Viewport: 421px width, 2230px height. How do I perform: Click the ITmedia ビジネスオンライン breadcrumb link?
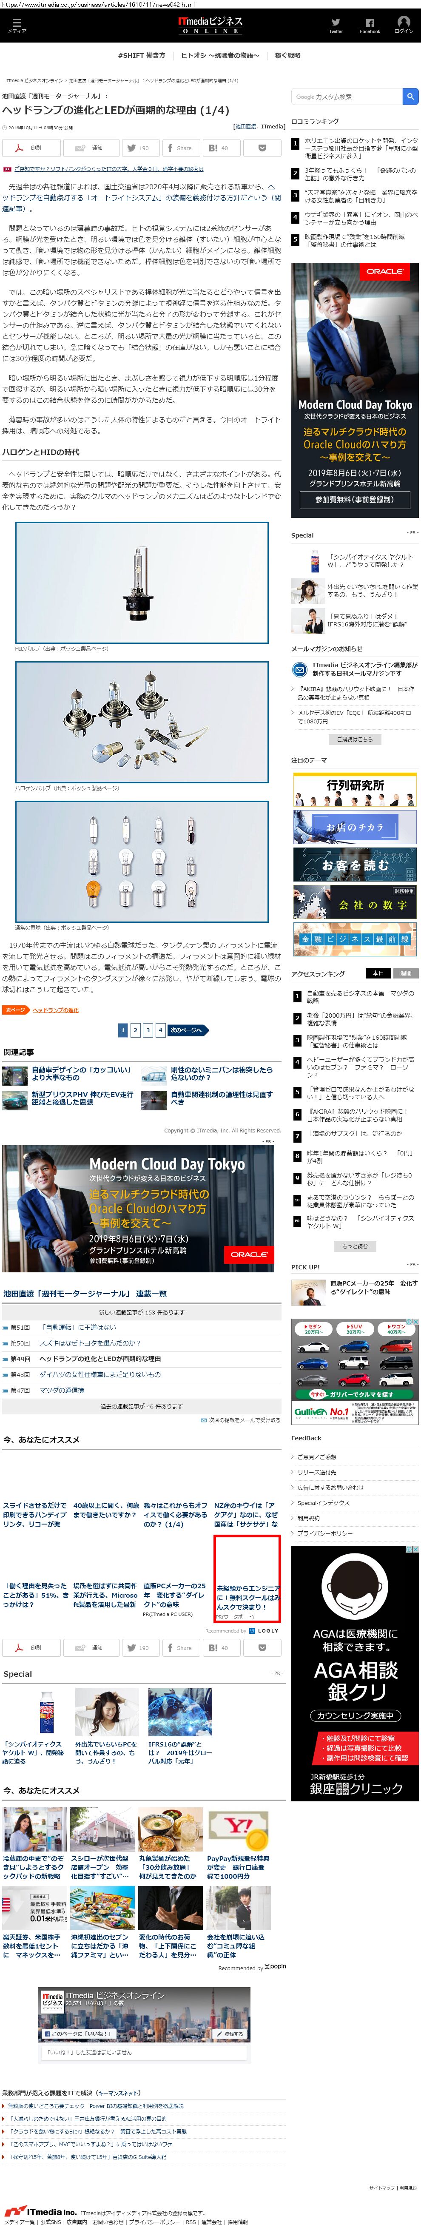point(34,80)
